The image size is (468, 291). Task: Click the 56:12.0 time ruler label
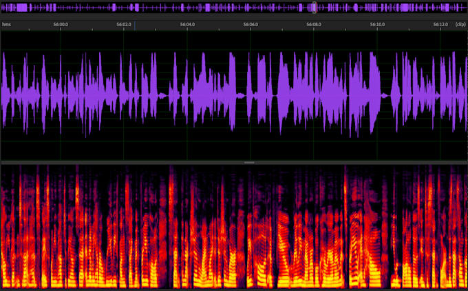[x=441, y=25]
